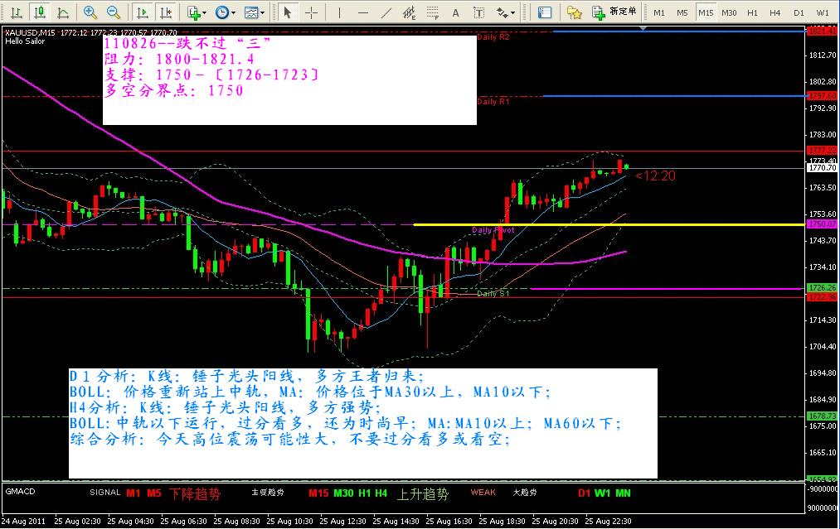
Task: Open the Navigator favorites panel
Action: click(x=575, y=12)
